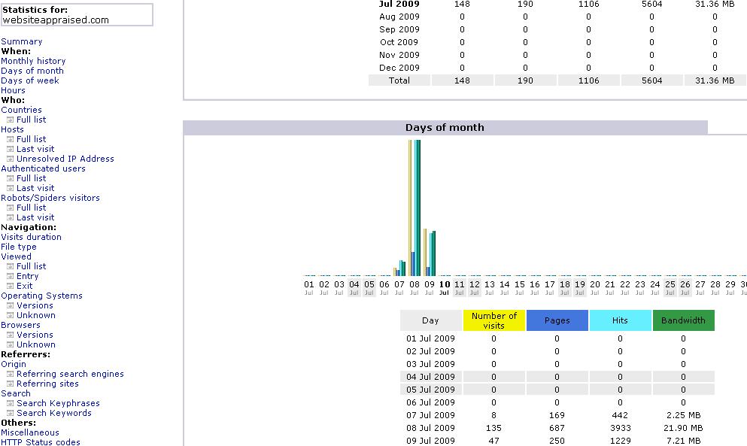
Task: Click the green Bandwidth header
Action: 683,320
